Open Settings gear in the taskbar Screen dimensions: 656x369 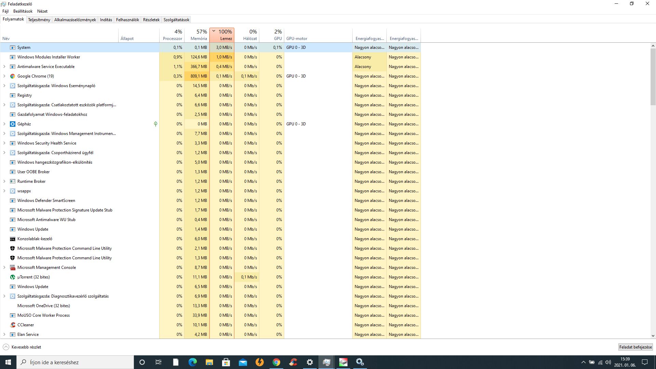(x=310, y=362)
